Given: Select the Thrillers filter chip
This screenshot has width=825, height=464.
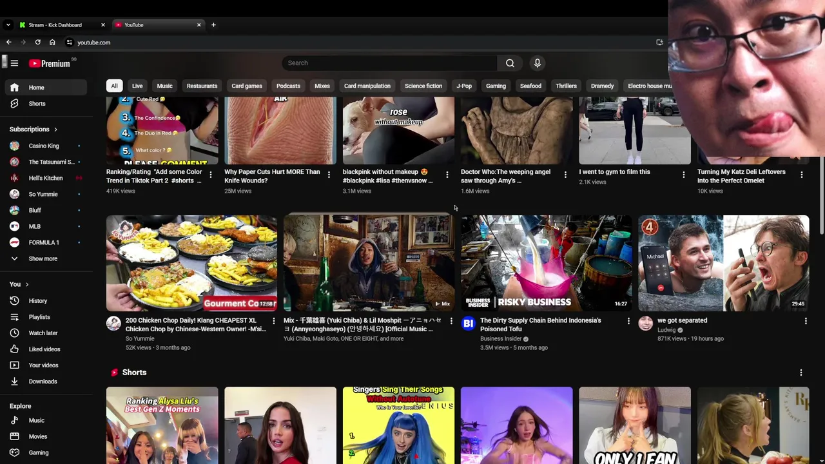Looking at the screenshot, I should click(566, 86).
